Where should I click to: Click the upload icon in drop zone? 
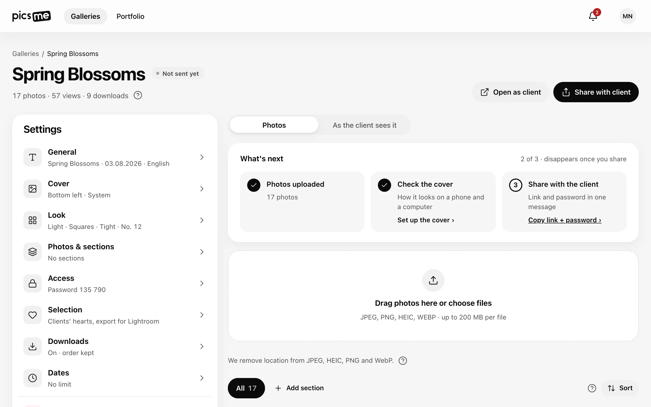click(x=433, y=280)
